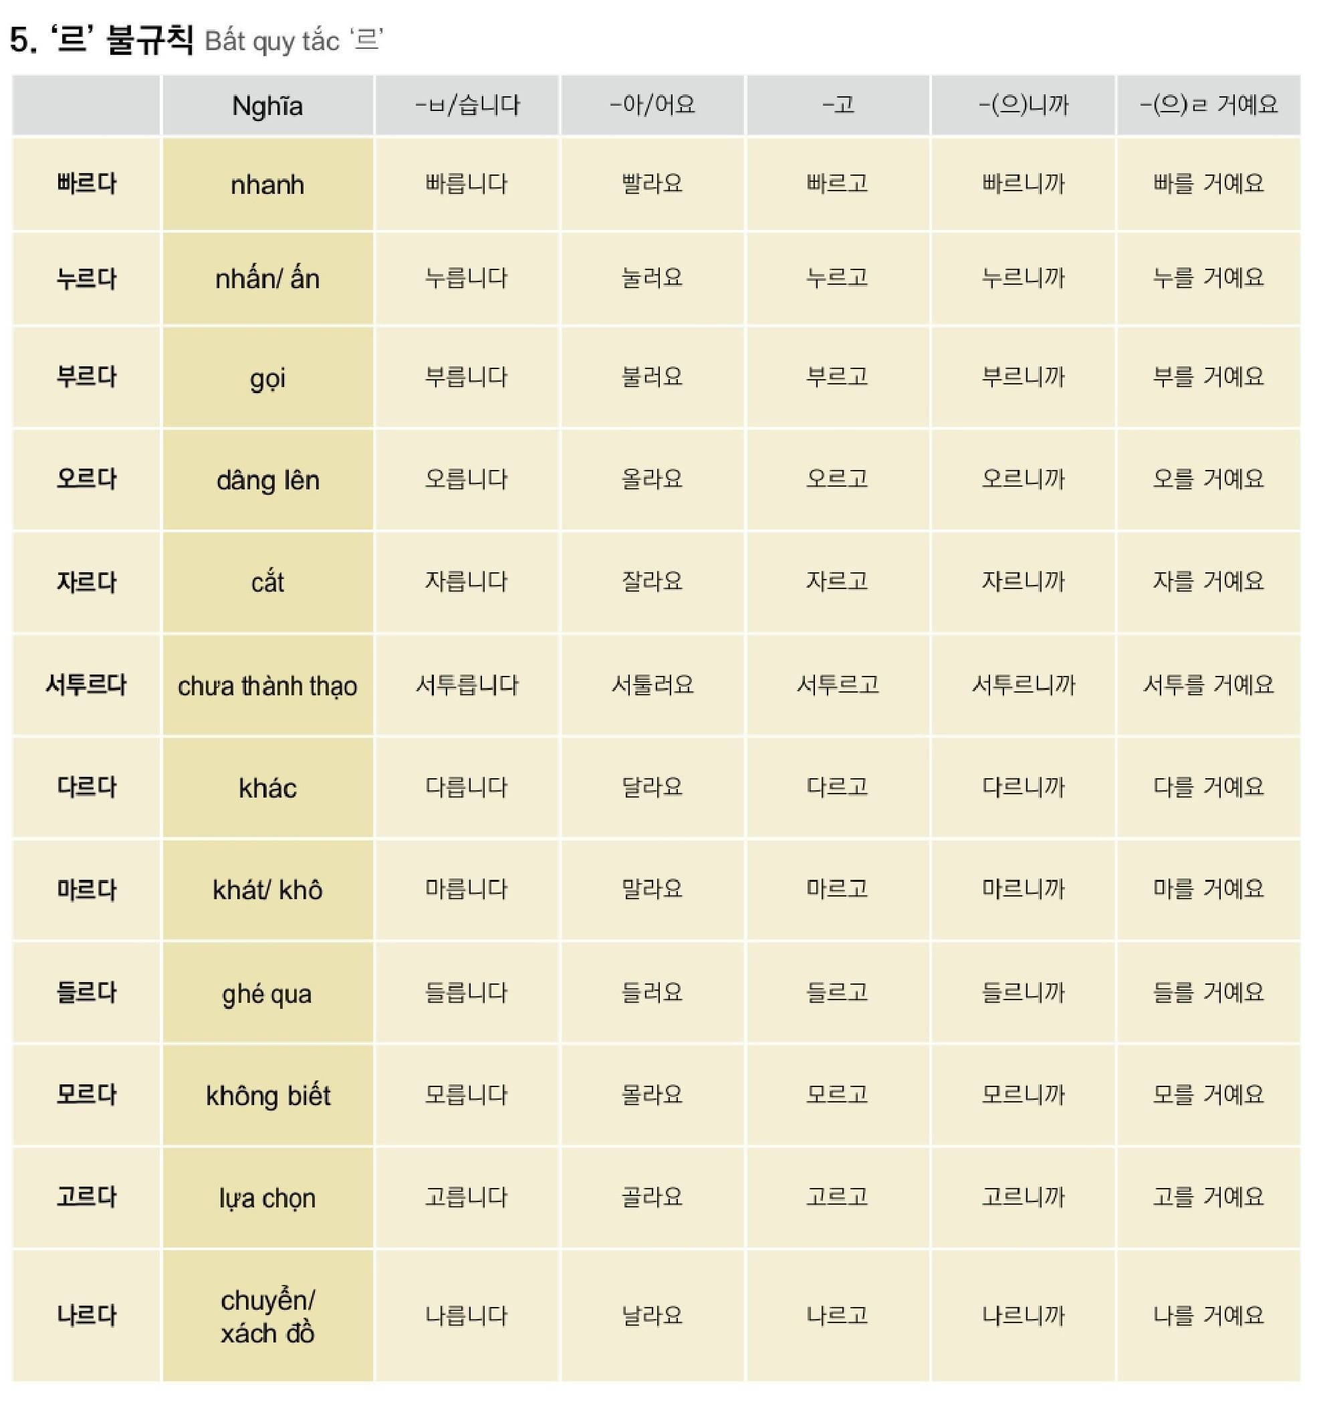Select the '-(으)니까' column header
The image size is (1319, 1416).
coord(1023,106)
